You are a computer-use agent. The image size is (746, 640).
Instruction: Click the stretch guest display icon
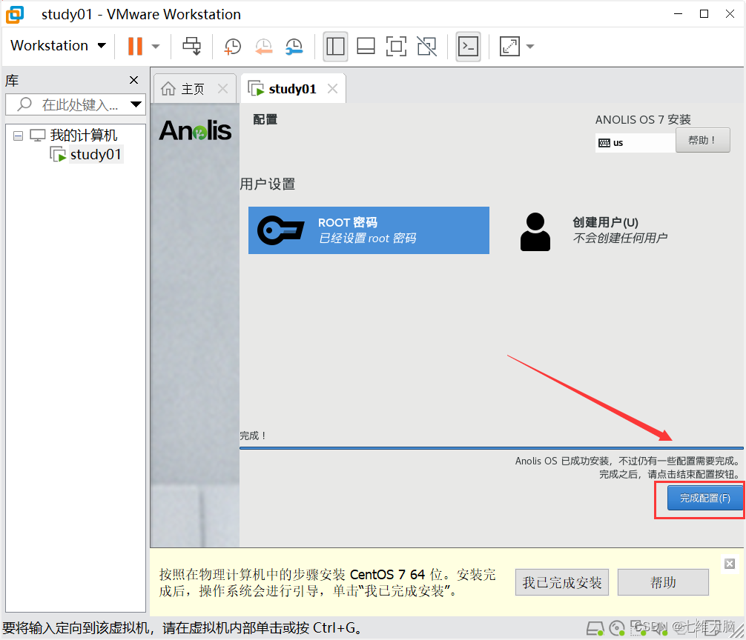509,47
